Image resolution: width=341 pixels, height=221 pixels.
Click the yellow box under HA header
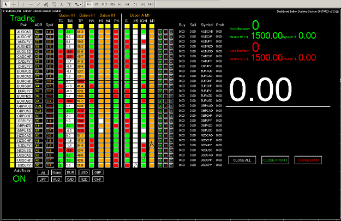[92, 26]
